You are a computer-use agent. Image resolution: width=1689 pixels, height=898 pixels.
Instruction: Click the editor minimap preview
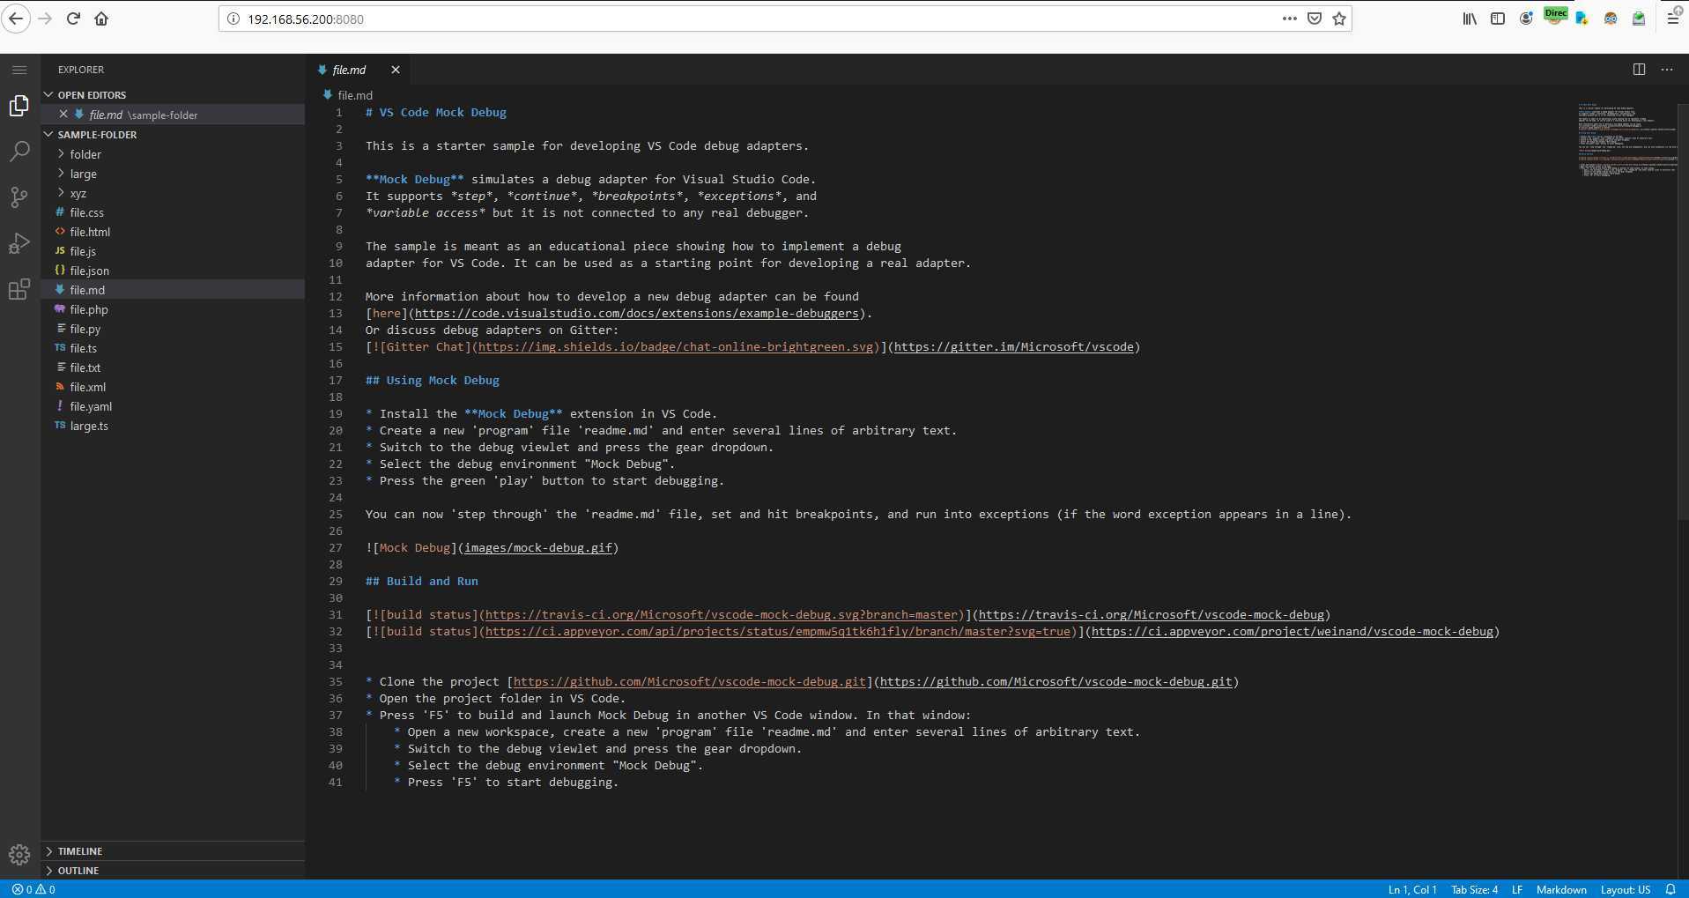point(1626,141)
